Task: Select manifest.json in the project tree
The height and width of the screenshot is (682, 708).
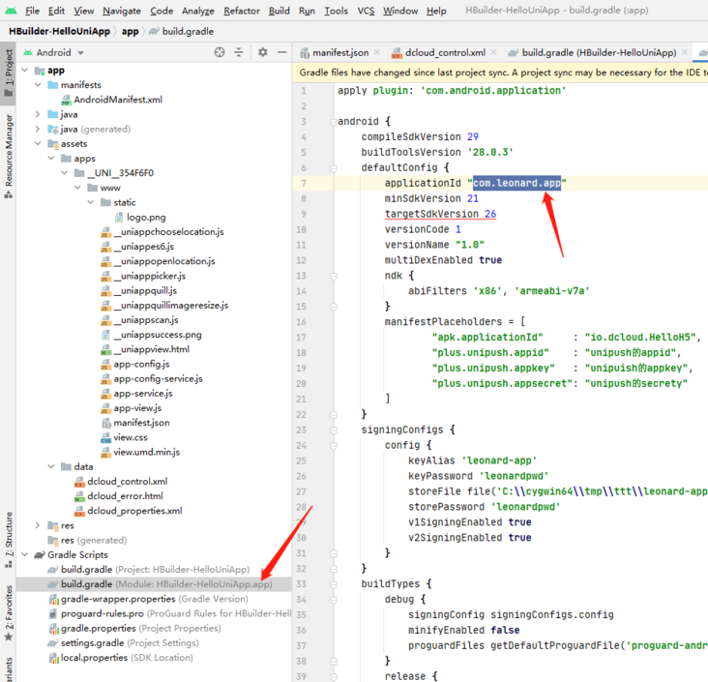Action: tap(141, 423)
